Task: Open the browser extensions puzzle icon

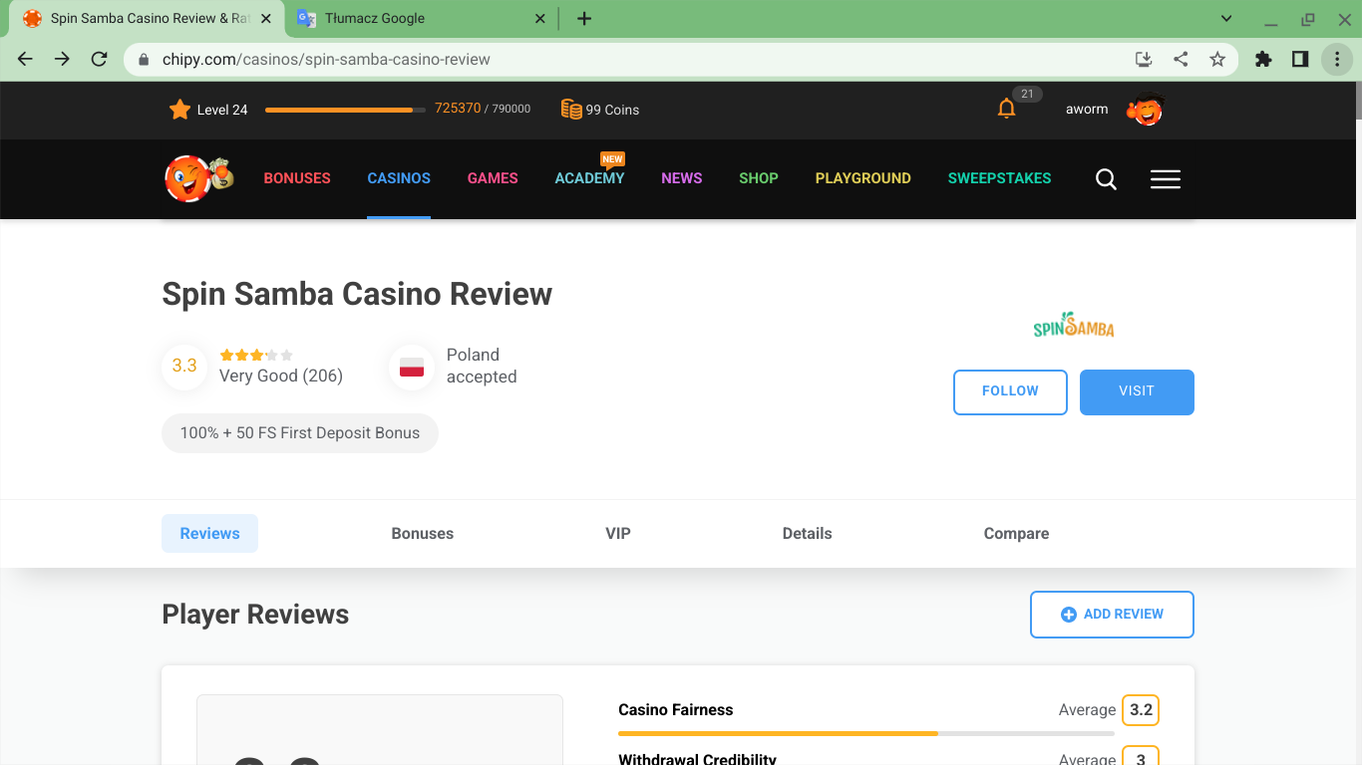Action: coord(1263,60)
